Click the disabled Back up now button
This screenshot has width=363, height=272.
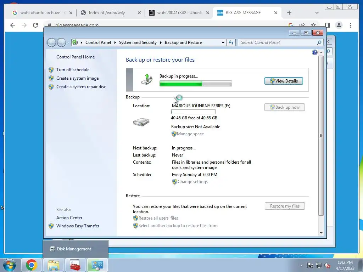[285, 107]
